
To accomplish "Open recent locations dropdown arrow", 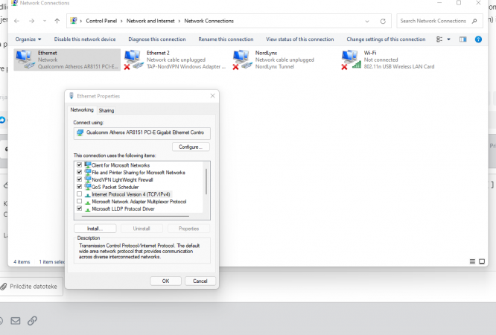I will (x=45, y=21).
